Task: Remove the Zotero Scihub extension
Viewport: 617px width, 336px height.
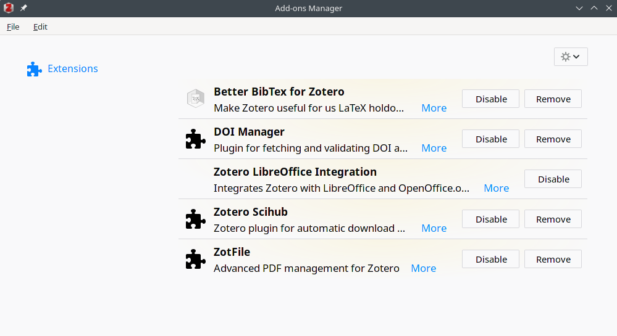Action: click(x=553, y=219)
